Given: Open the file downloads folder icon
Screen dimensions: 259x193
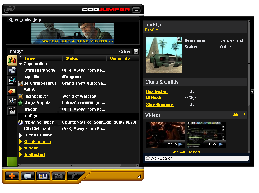Looking at the screenshot, I should (12, 91).
